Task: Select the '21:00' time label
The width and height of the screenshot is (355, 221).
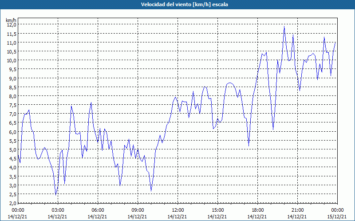Action: click(297, 210)
